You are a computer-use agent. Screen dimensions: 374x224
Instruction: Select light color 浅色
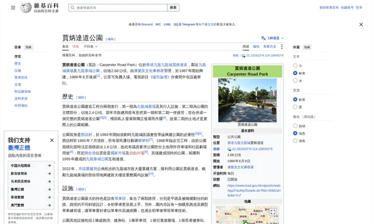coord(295,134)
